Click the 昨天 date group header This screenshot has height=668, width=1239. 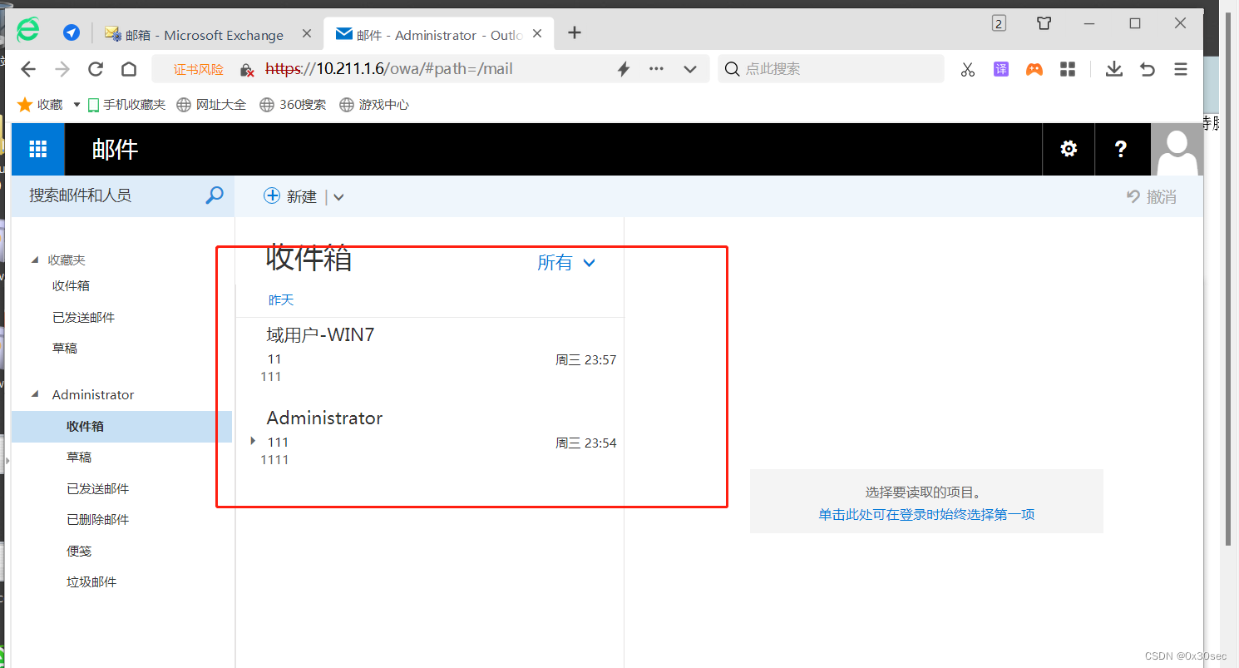point(281,299)
